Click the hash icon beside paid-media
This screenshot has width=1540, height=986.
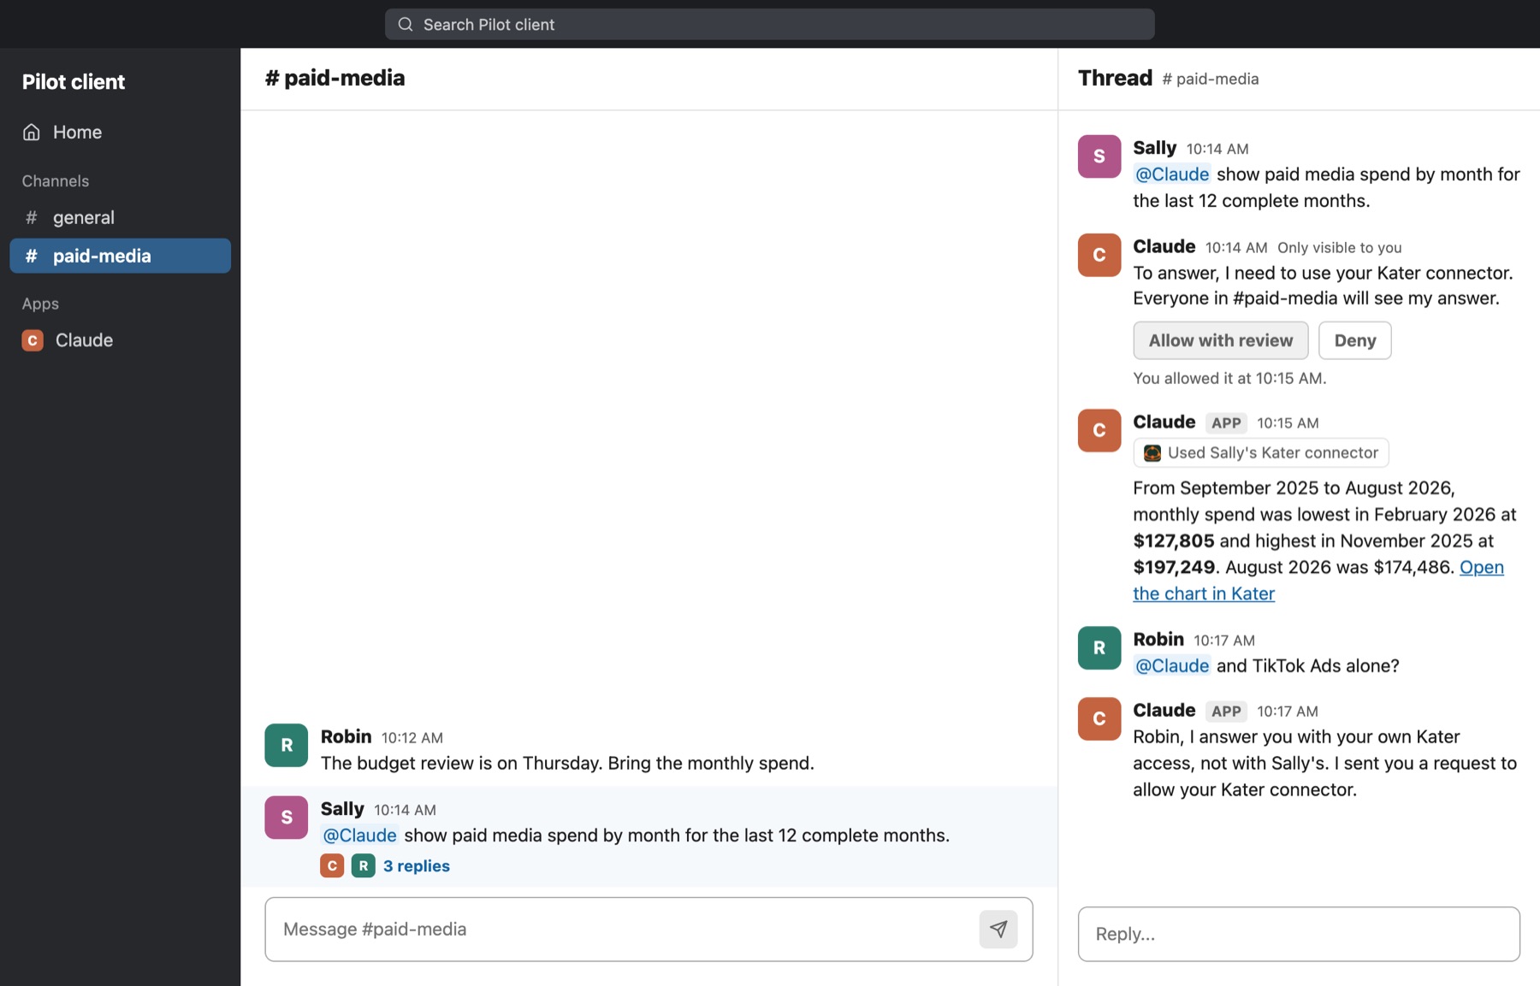tap(32, 256)
